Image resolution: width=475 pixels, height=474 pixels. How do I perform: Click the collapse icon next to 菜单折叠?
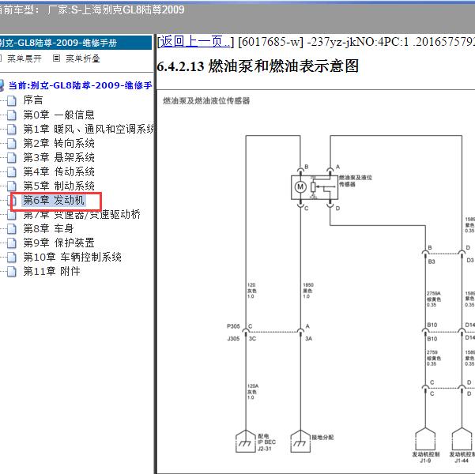click(x=56, y=58)
